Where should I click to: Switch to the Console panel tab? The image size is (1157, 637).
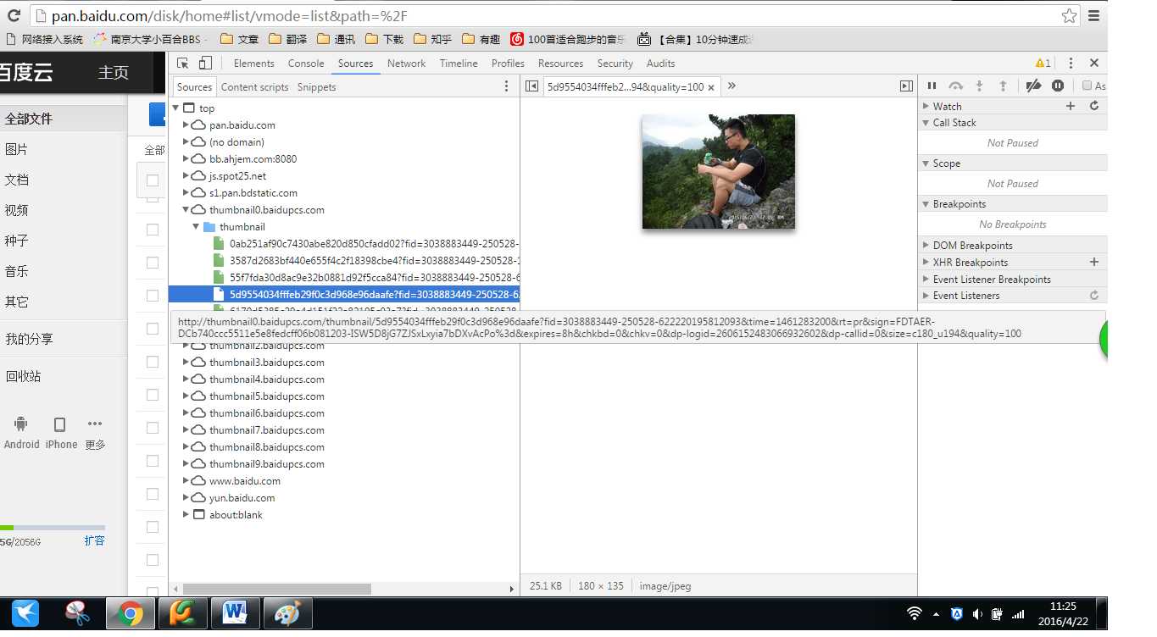306,64
